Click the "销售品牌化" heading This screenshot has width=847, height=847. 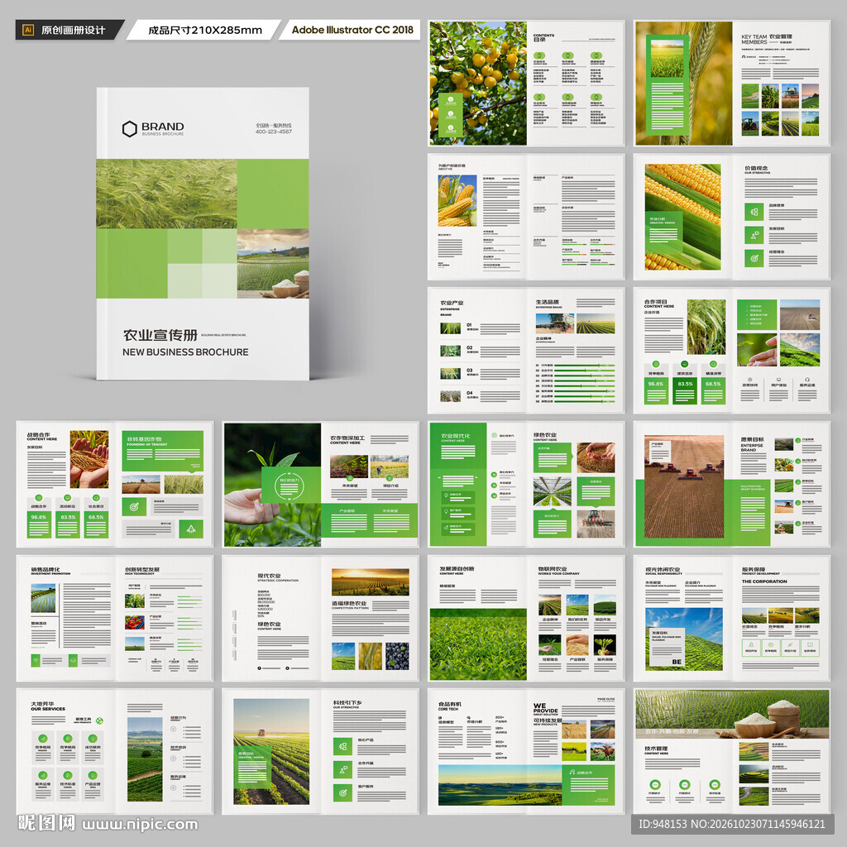pyautogui.click(x=45, y=569)
